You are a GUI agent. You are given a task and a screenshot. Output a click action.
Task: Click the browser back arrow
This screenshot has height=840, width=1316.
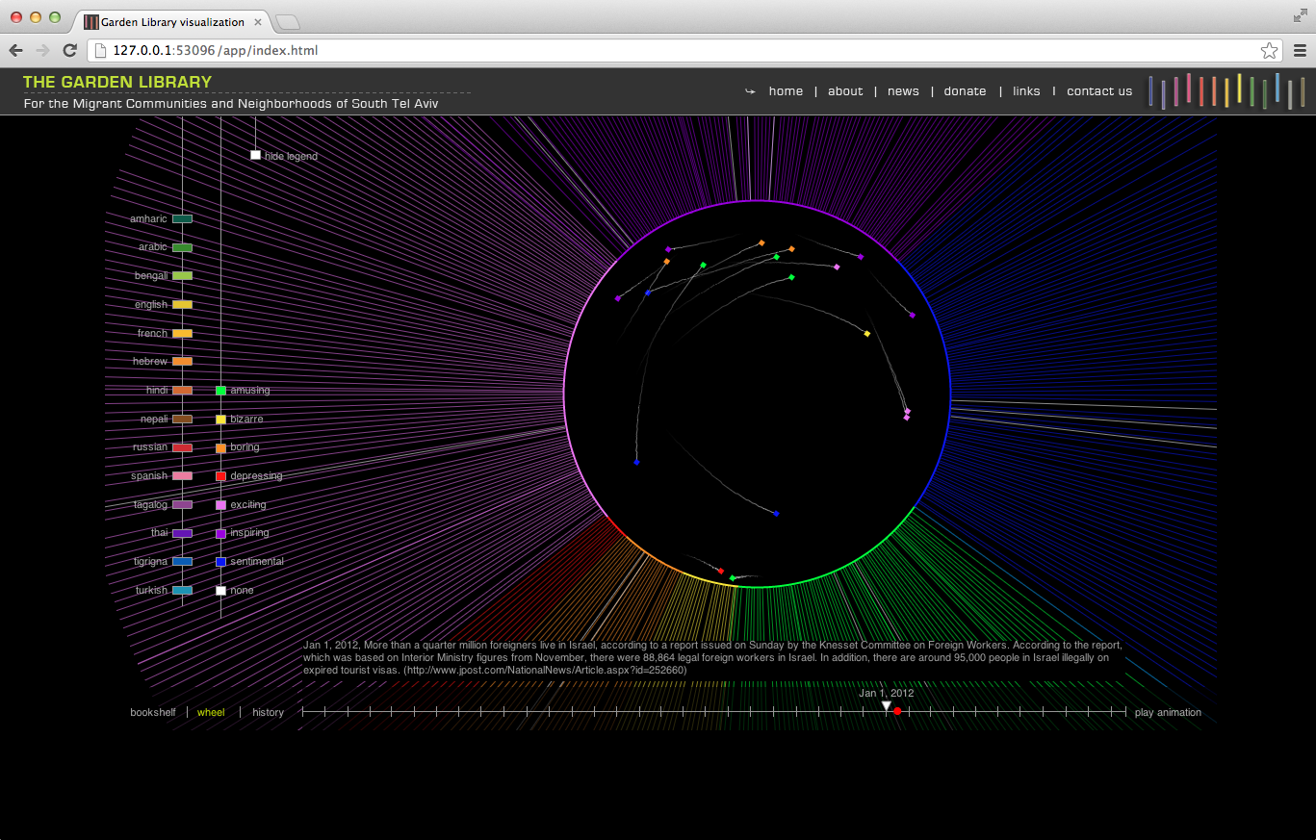pyautogui.click(x=16, y=50)
